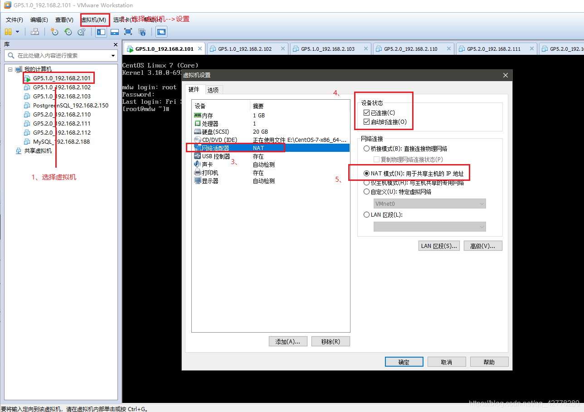
Task: Click the library search input field
Action: click(x=61, y=55)
